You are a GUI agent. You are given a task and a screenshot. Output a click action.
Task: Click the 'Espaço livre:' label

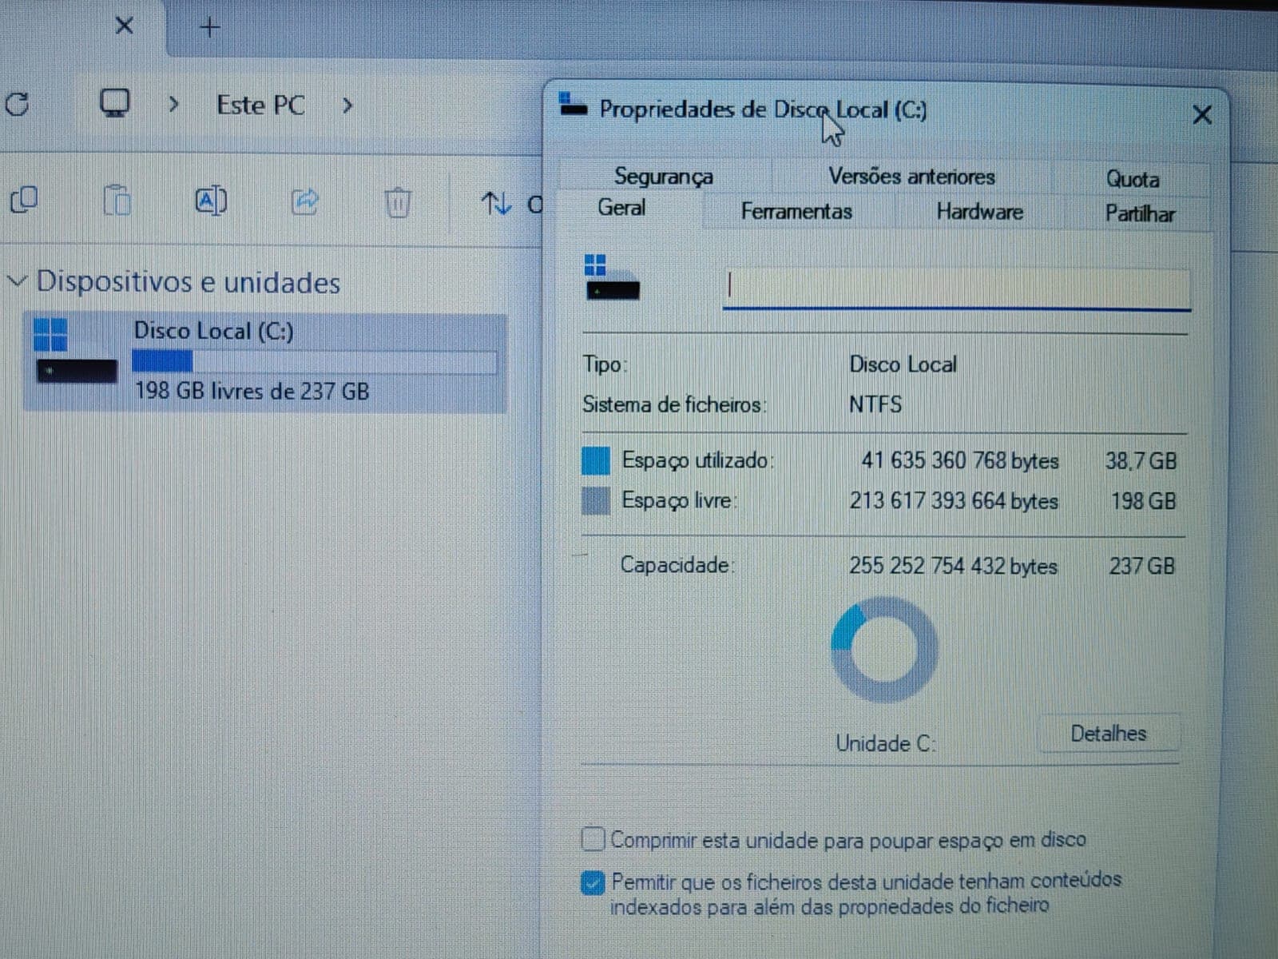pyautogui.click(x=679, y=501)
